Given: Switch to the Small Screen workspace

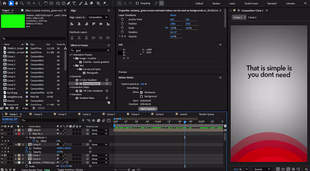Looking at the screenshot, I should click(251, 3).
